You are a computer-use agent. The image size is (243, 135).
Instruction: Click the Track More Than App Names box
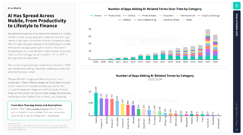pos(39,111)
